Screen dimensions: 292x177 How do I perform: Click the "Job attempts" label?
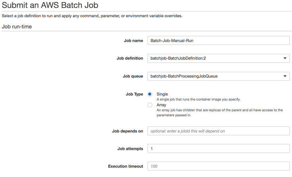point(130,149)
